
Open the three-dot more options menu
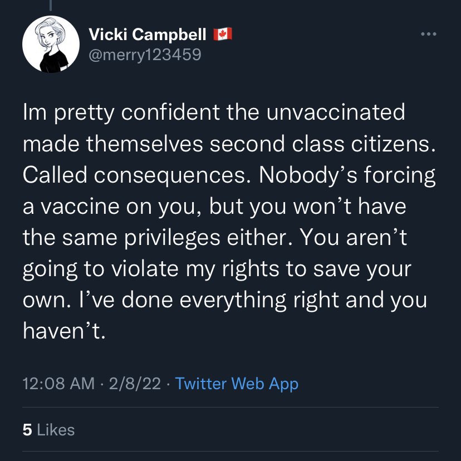(x=428, y=34)
